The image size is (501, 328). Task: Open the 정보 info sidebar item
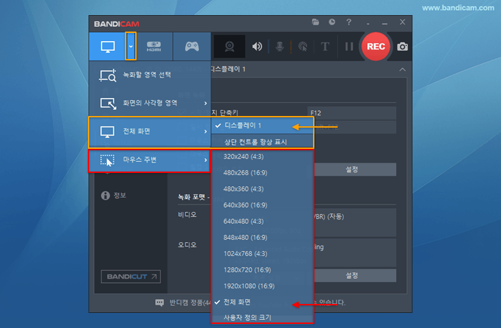click(x=114, y=196)
